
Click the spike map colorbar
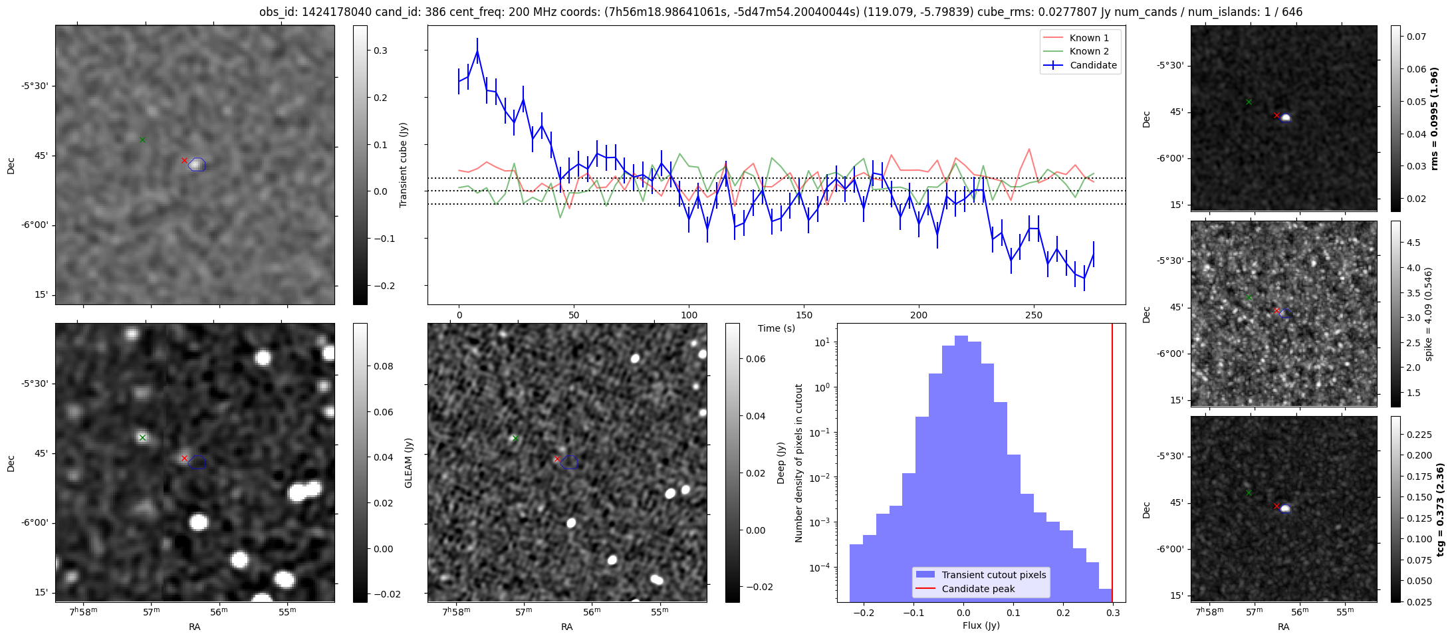click(1395, 314)
